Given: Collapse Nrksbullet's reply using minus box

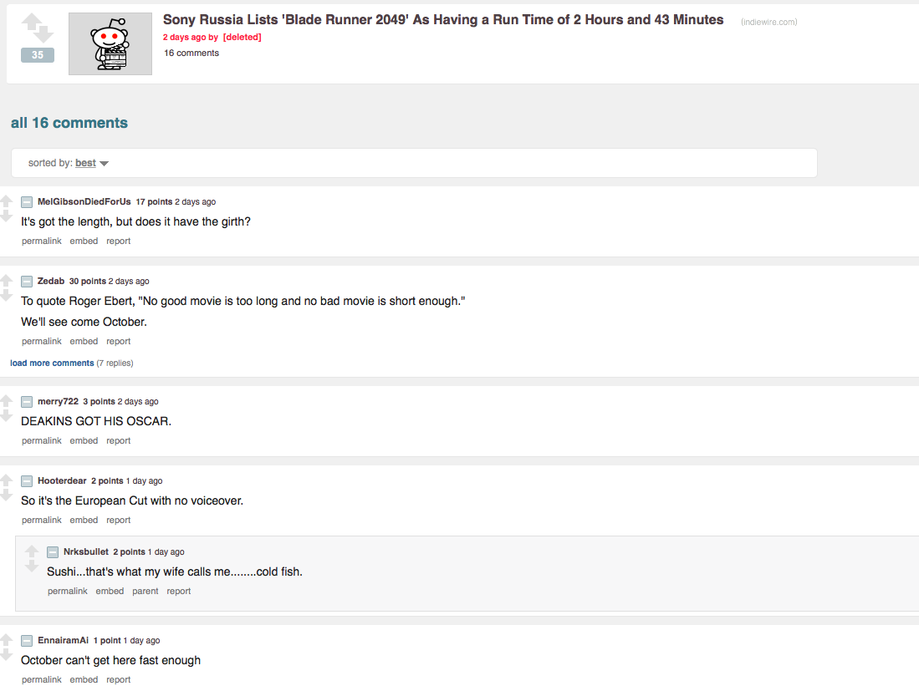Looking at the screenshot, I should point(53,552).
